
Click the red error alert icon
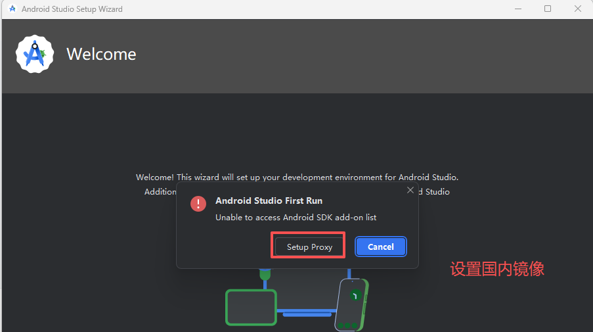coord(198,204)
